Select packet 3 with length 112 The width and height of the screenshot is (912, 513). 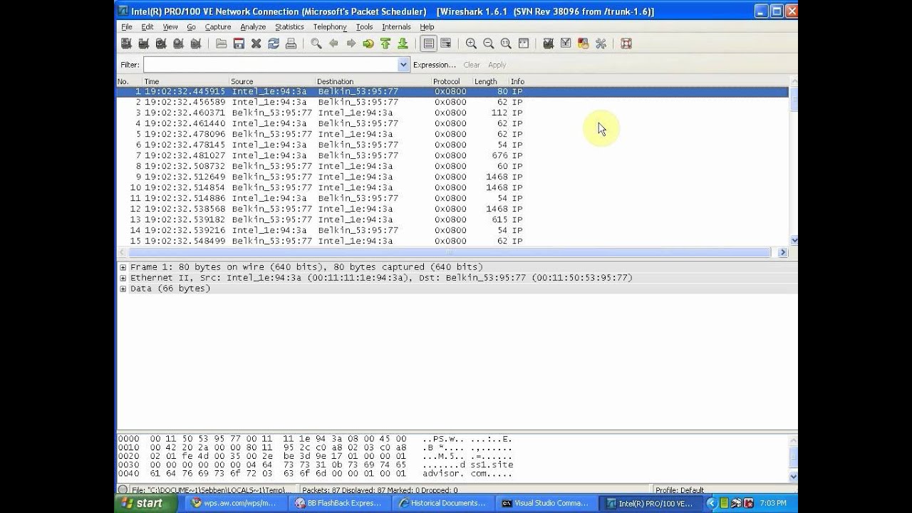452,113
